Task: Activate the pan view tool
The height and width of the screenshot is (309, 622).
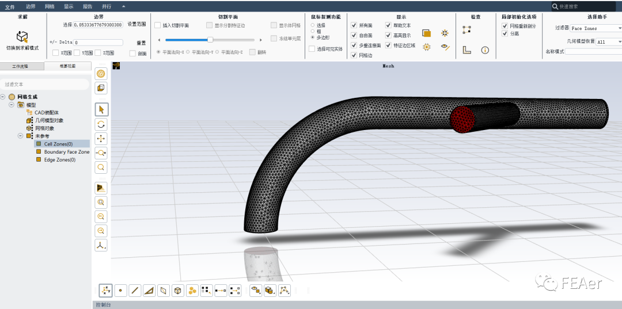Action: tap(101, 139)
